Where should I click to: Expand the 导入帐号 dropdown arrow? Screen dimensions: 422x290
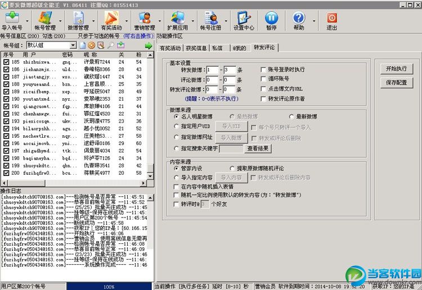tap(27, 21)
